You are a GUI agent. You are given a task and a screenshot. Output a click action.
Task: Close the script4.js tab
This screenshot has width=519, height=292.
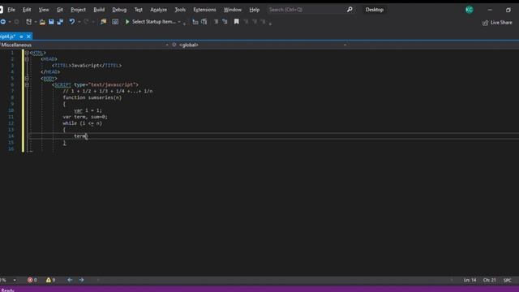(28, 36)
